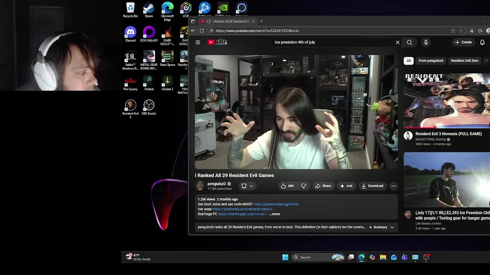
Task: Open Edge from the taskbar
Action: 361,257
